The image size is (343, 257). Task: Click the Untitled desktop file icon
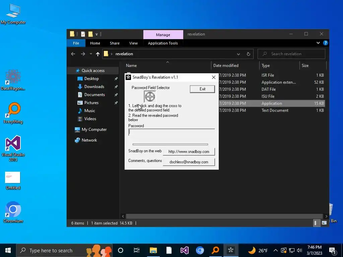(x=13, y=180)
